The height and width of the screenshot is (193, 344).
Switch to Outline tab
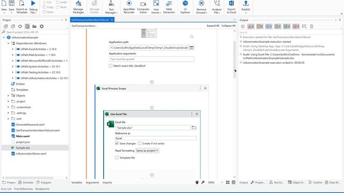click(316, 182)
